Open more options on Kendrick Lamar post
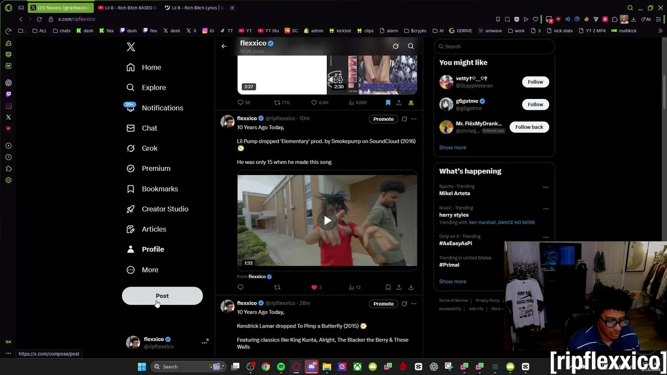 pyautogui.click(x=414, y=304)
